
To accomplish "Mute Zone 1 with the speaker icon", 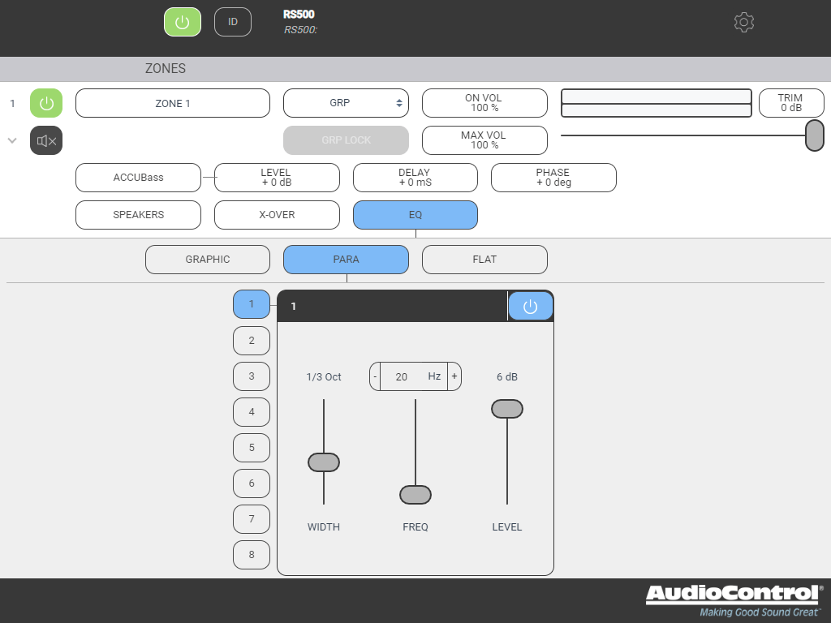I will pyautogui.click(x=46, y=140).
